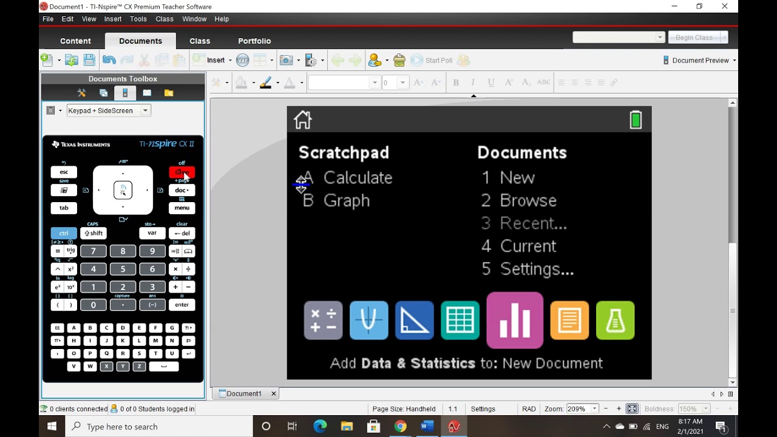Click the enter key on keypad
This screenshot has width=777, height=437.
point(182,305)
